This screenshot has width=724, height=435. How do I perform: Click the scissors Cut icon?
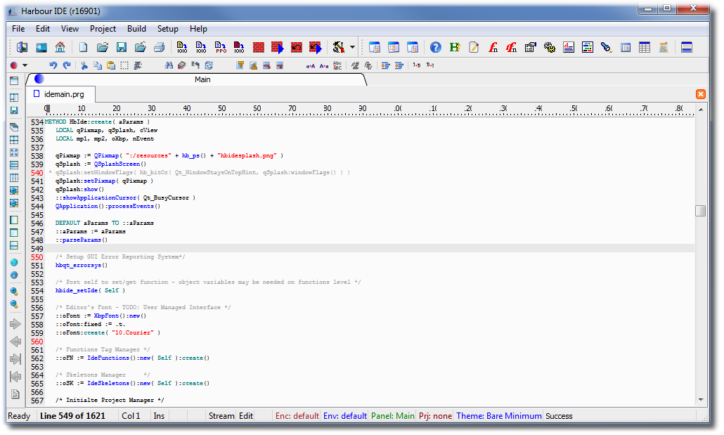[x=84, y=65]
